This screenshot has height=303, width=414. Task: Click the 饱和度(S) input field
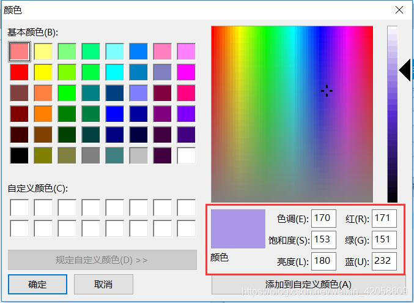coord(323,240)
